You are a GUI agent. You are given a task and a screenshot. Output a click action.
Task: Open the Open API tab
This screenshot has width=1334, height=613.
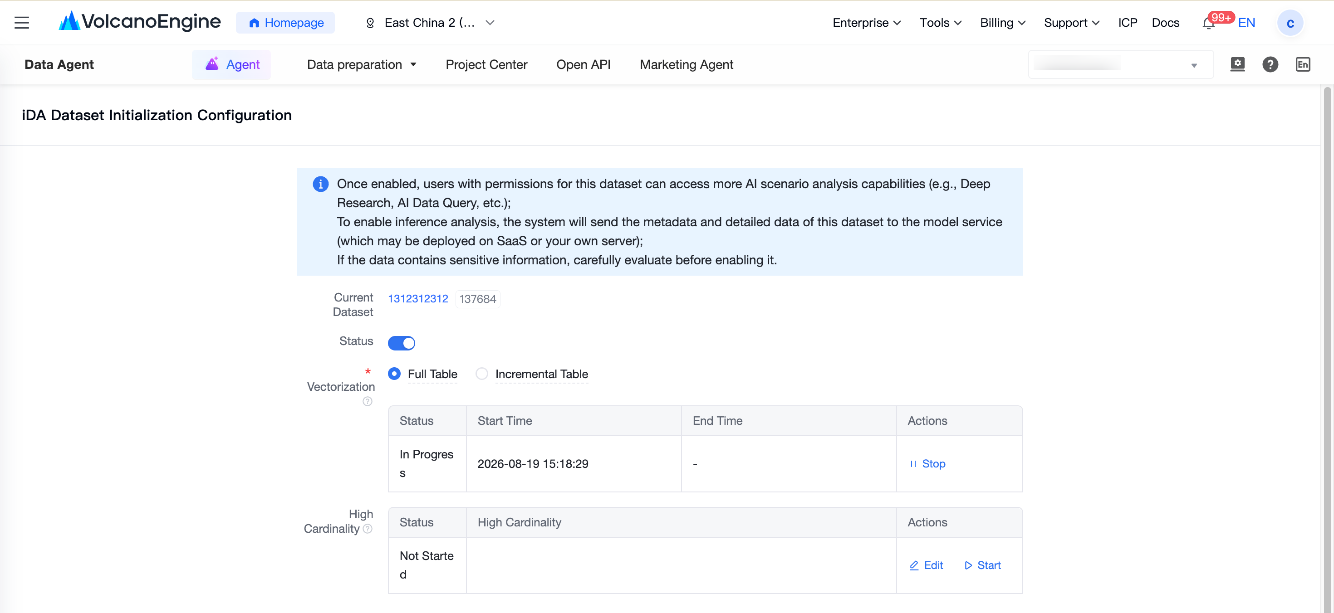point(583,65)
